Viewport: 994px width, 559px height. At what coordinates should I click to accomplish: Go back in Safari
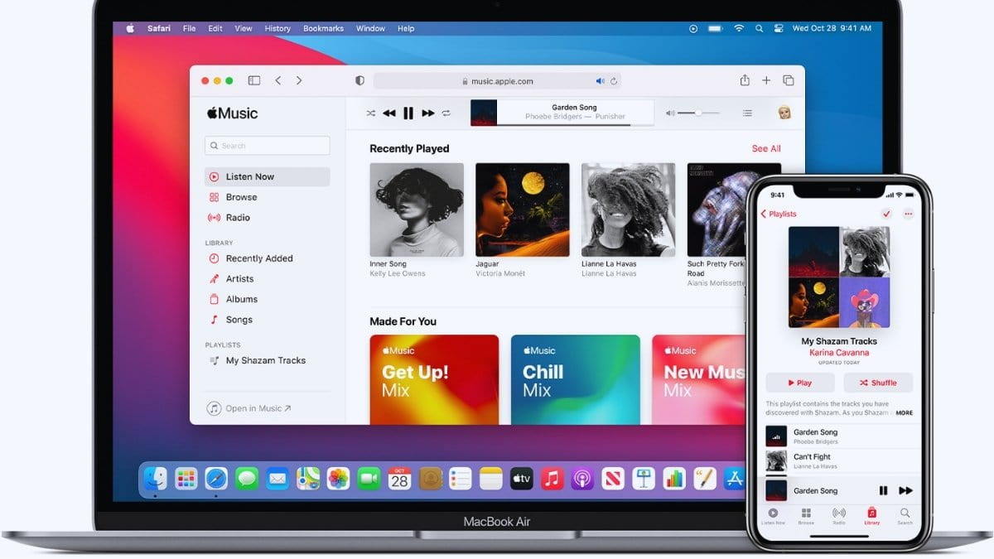(x=278, y=80)
